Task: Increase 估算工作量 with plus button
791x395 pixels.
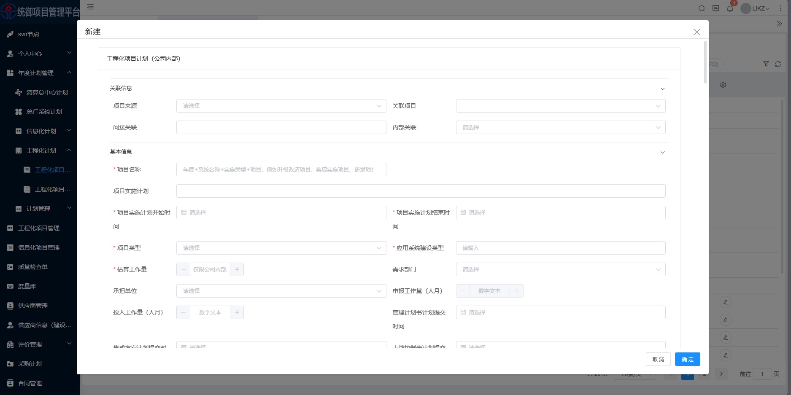Action: (237, 269)
